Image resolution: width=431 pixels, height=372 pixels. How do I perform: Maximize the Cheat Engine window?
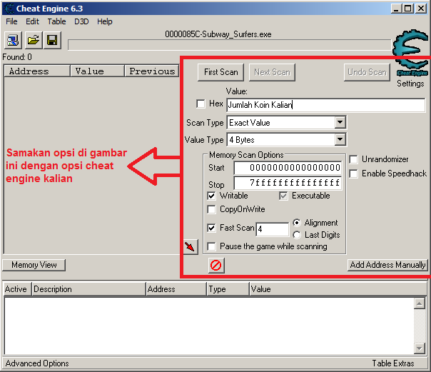(x=408, y=9)
